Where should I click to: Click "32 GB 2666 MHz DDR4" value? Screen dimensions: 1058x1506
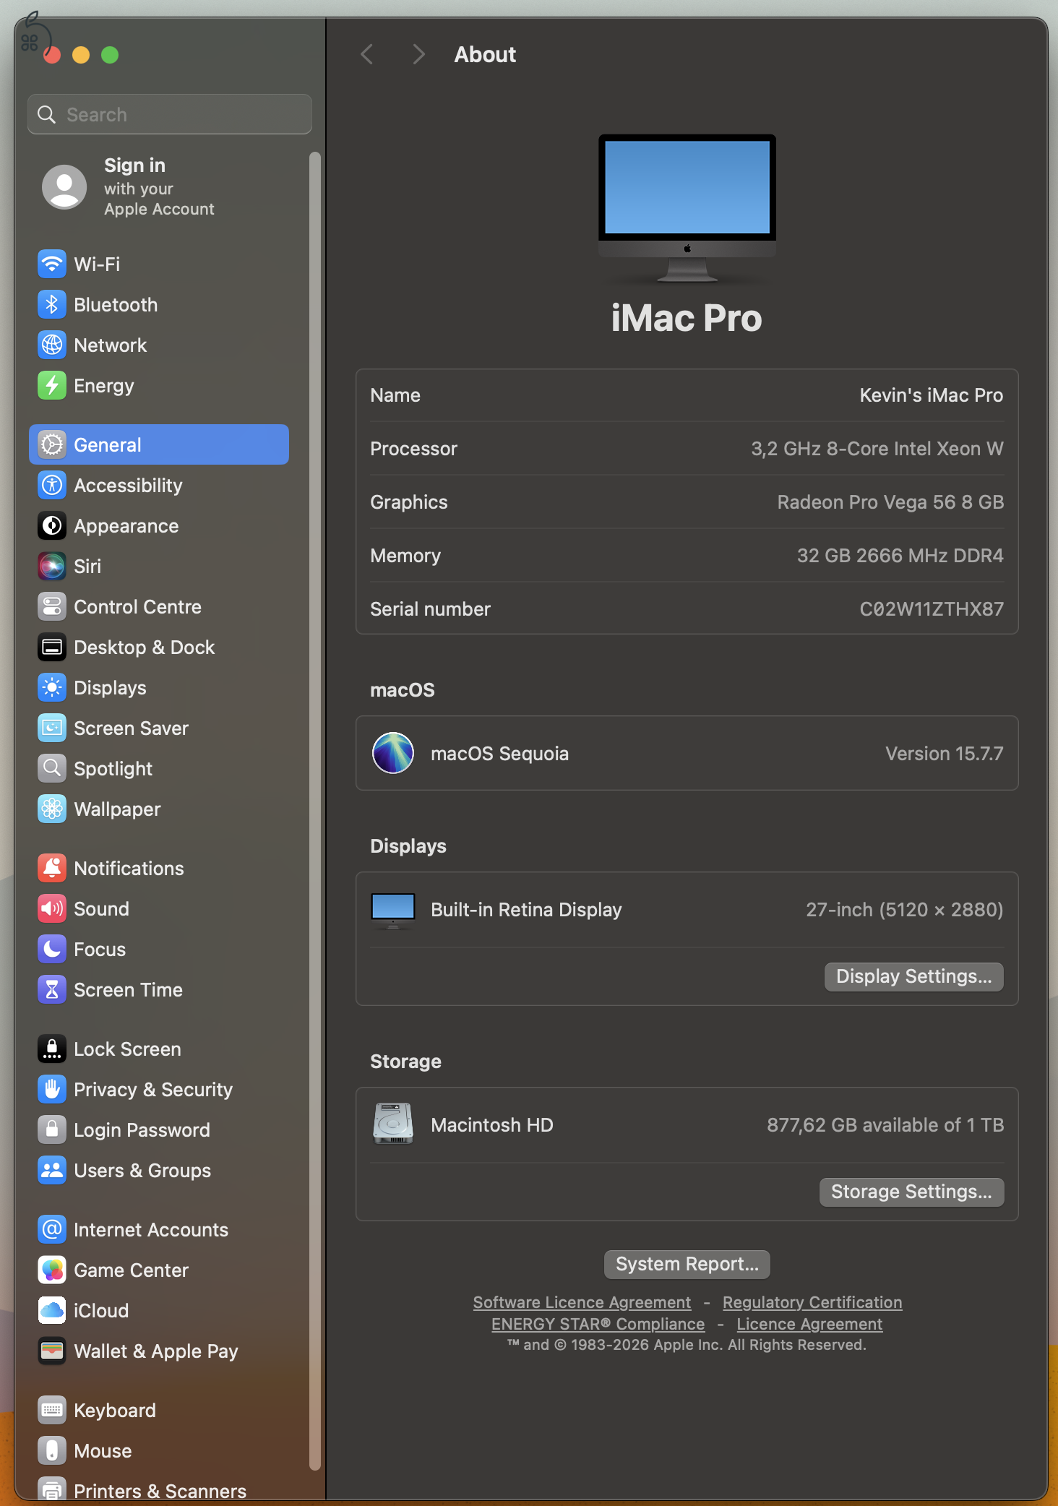tap(900, 556)
